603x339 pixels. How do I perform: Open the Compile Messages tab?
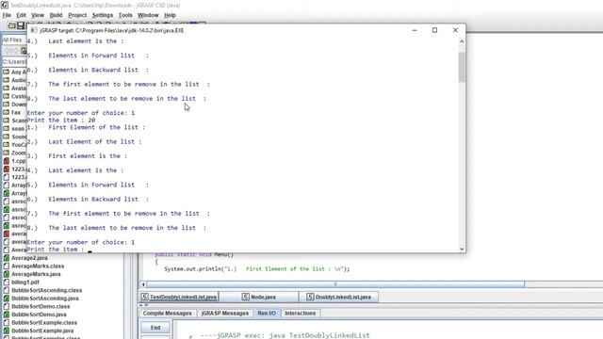(x=168, y=314)
